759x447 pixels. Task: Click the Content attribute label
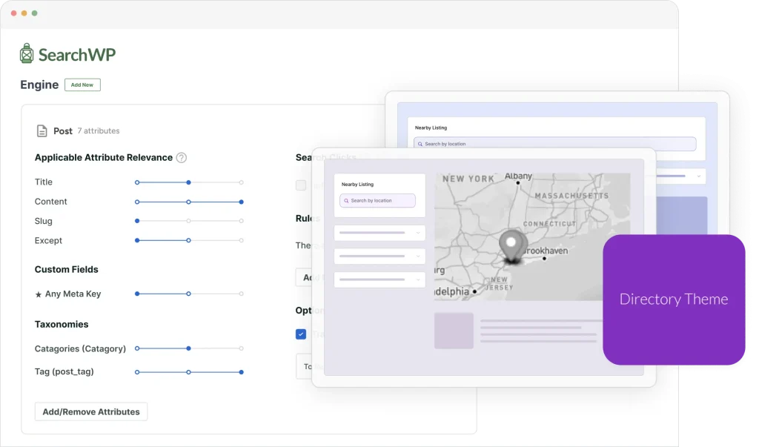click(x=51, y=202)
